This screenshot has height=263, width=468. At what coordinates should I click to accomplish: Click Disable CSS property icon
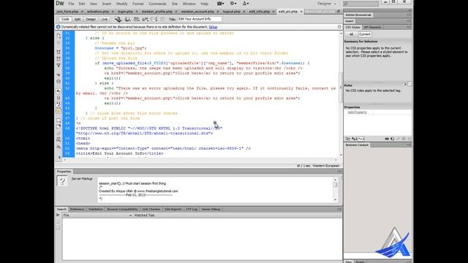(404, 139)
